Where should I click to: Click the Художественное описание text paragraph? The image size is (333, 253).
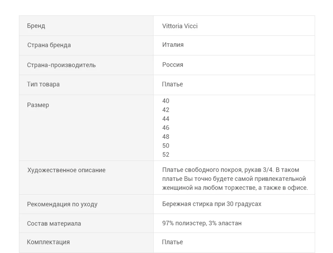pyautogui.click(x=235, y=179)
